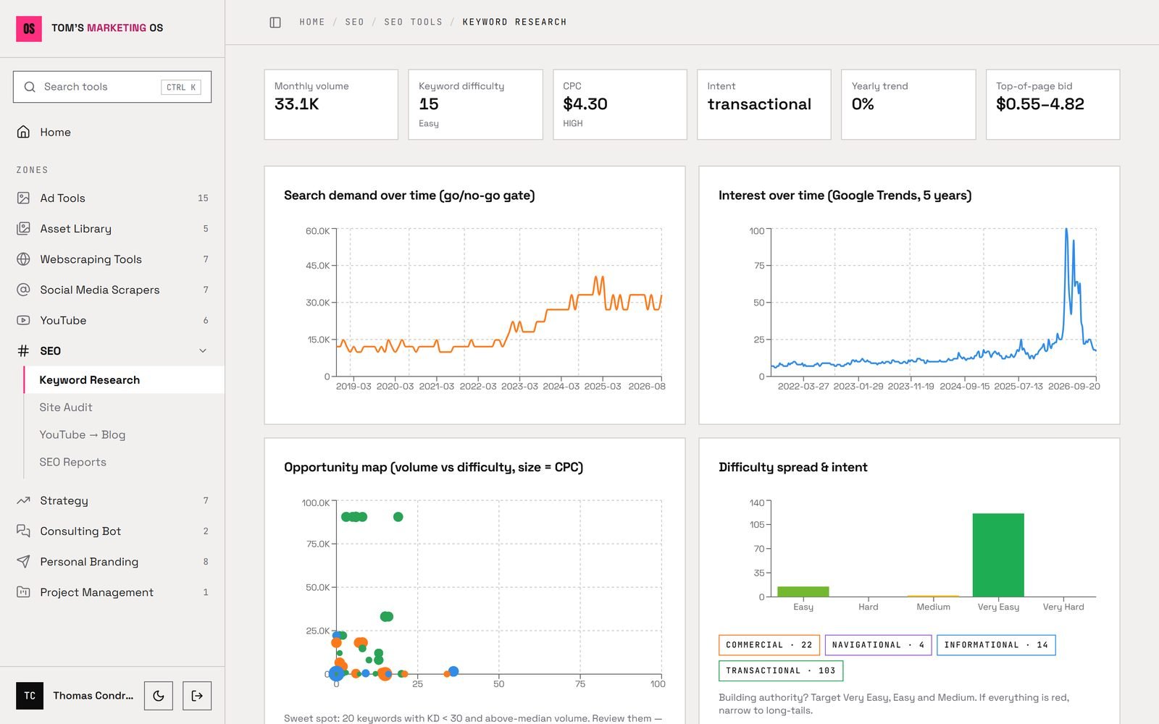Click the Strategy trending arrow icon
This screenshot has height=724, width=1159.
pos(23,500)
